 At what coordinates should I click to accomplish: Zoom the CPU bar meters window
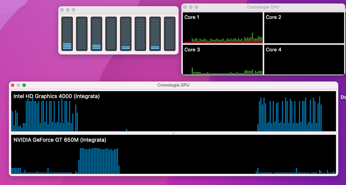(x=73, y=10)
